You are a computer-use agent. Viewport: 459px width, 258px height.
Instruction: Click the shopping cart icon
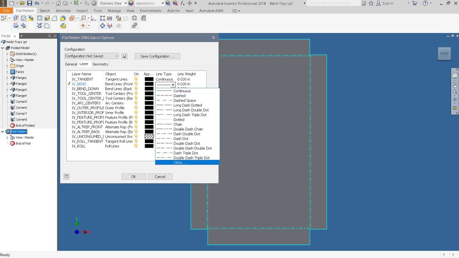pyautogui.click(x=414, y=3)
